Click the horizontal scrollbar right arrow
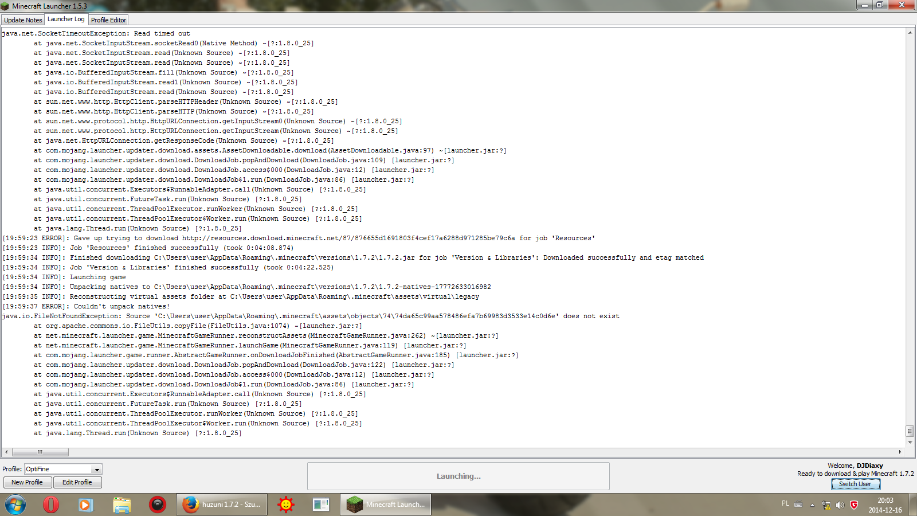 point(900,452)
